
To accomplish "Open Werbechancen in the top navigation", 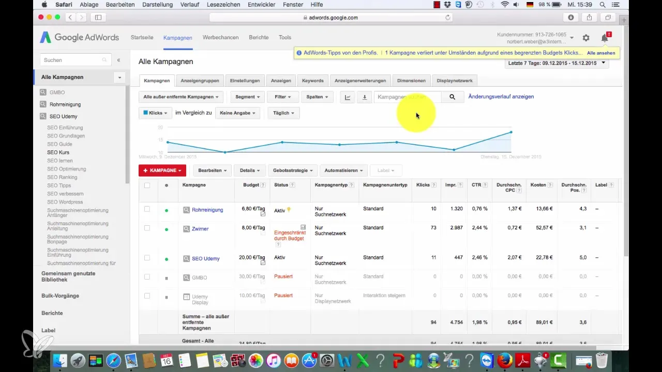I will tap(220, 38).
